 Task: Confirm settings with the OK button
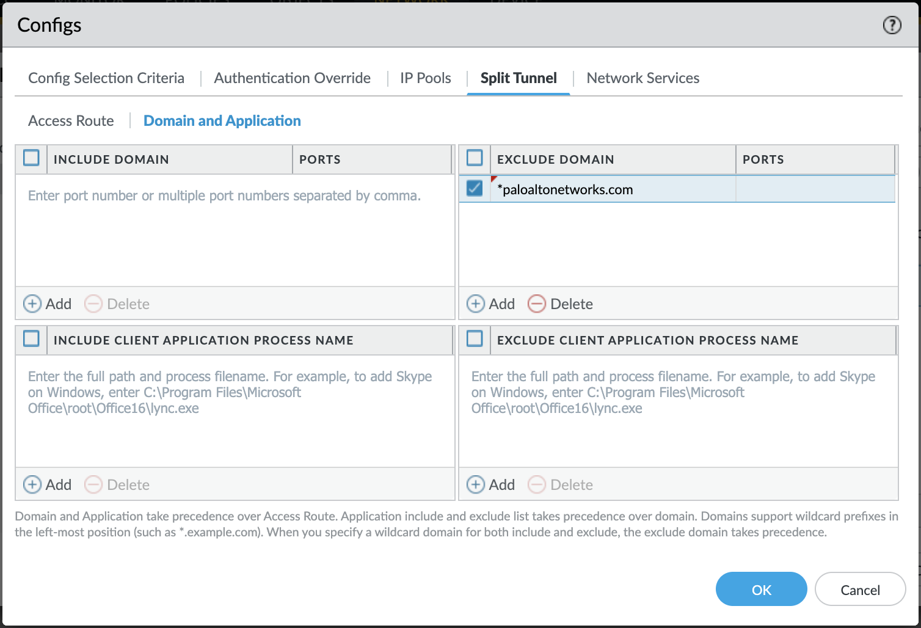[x=761, y=590]
